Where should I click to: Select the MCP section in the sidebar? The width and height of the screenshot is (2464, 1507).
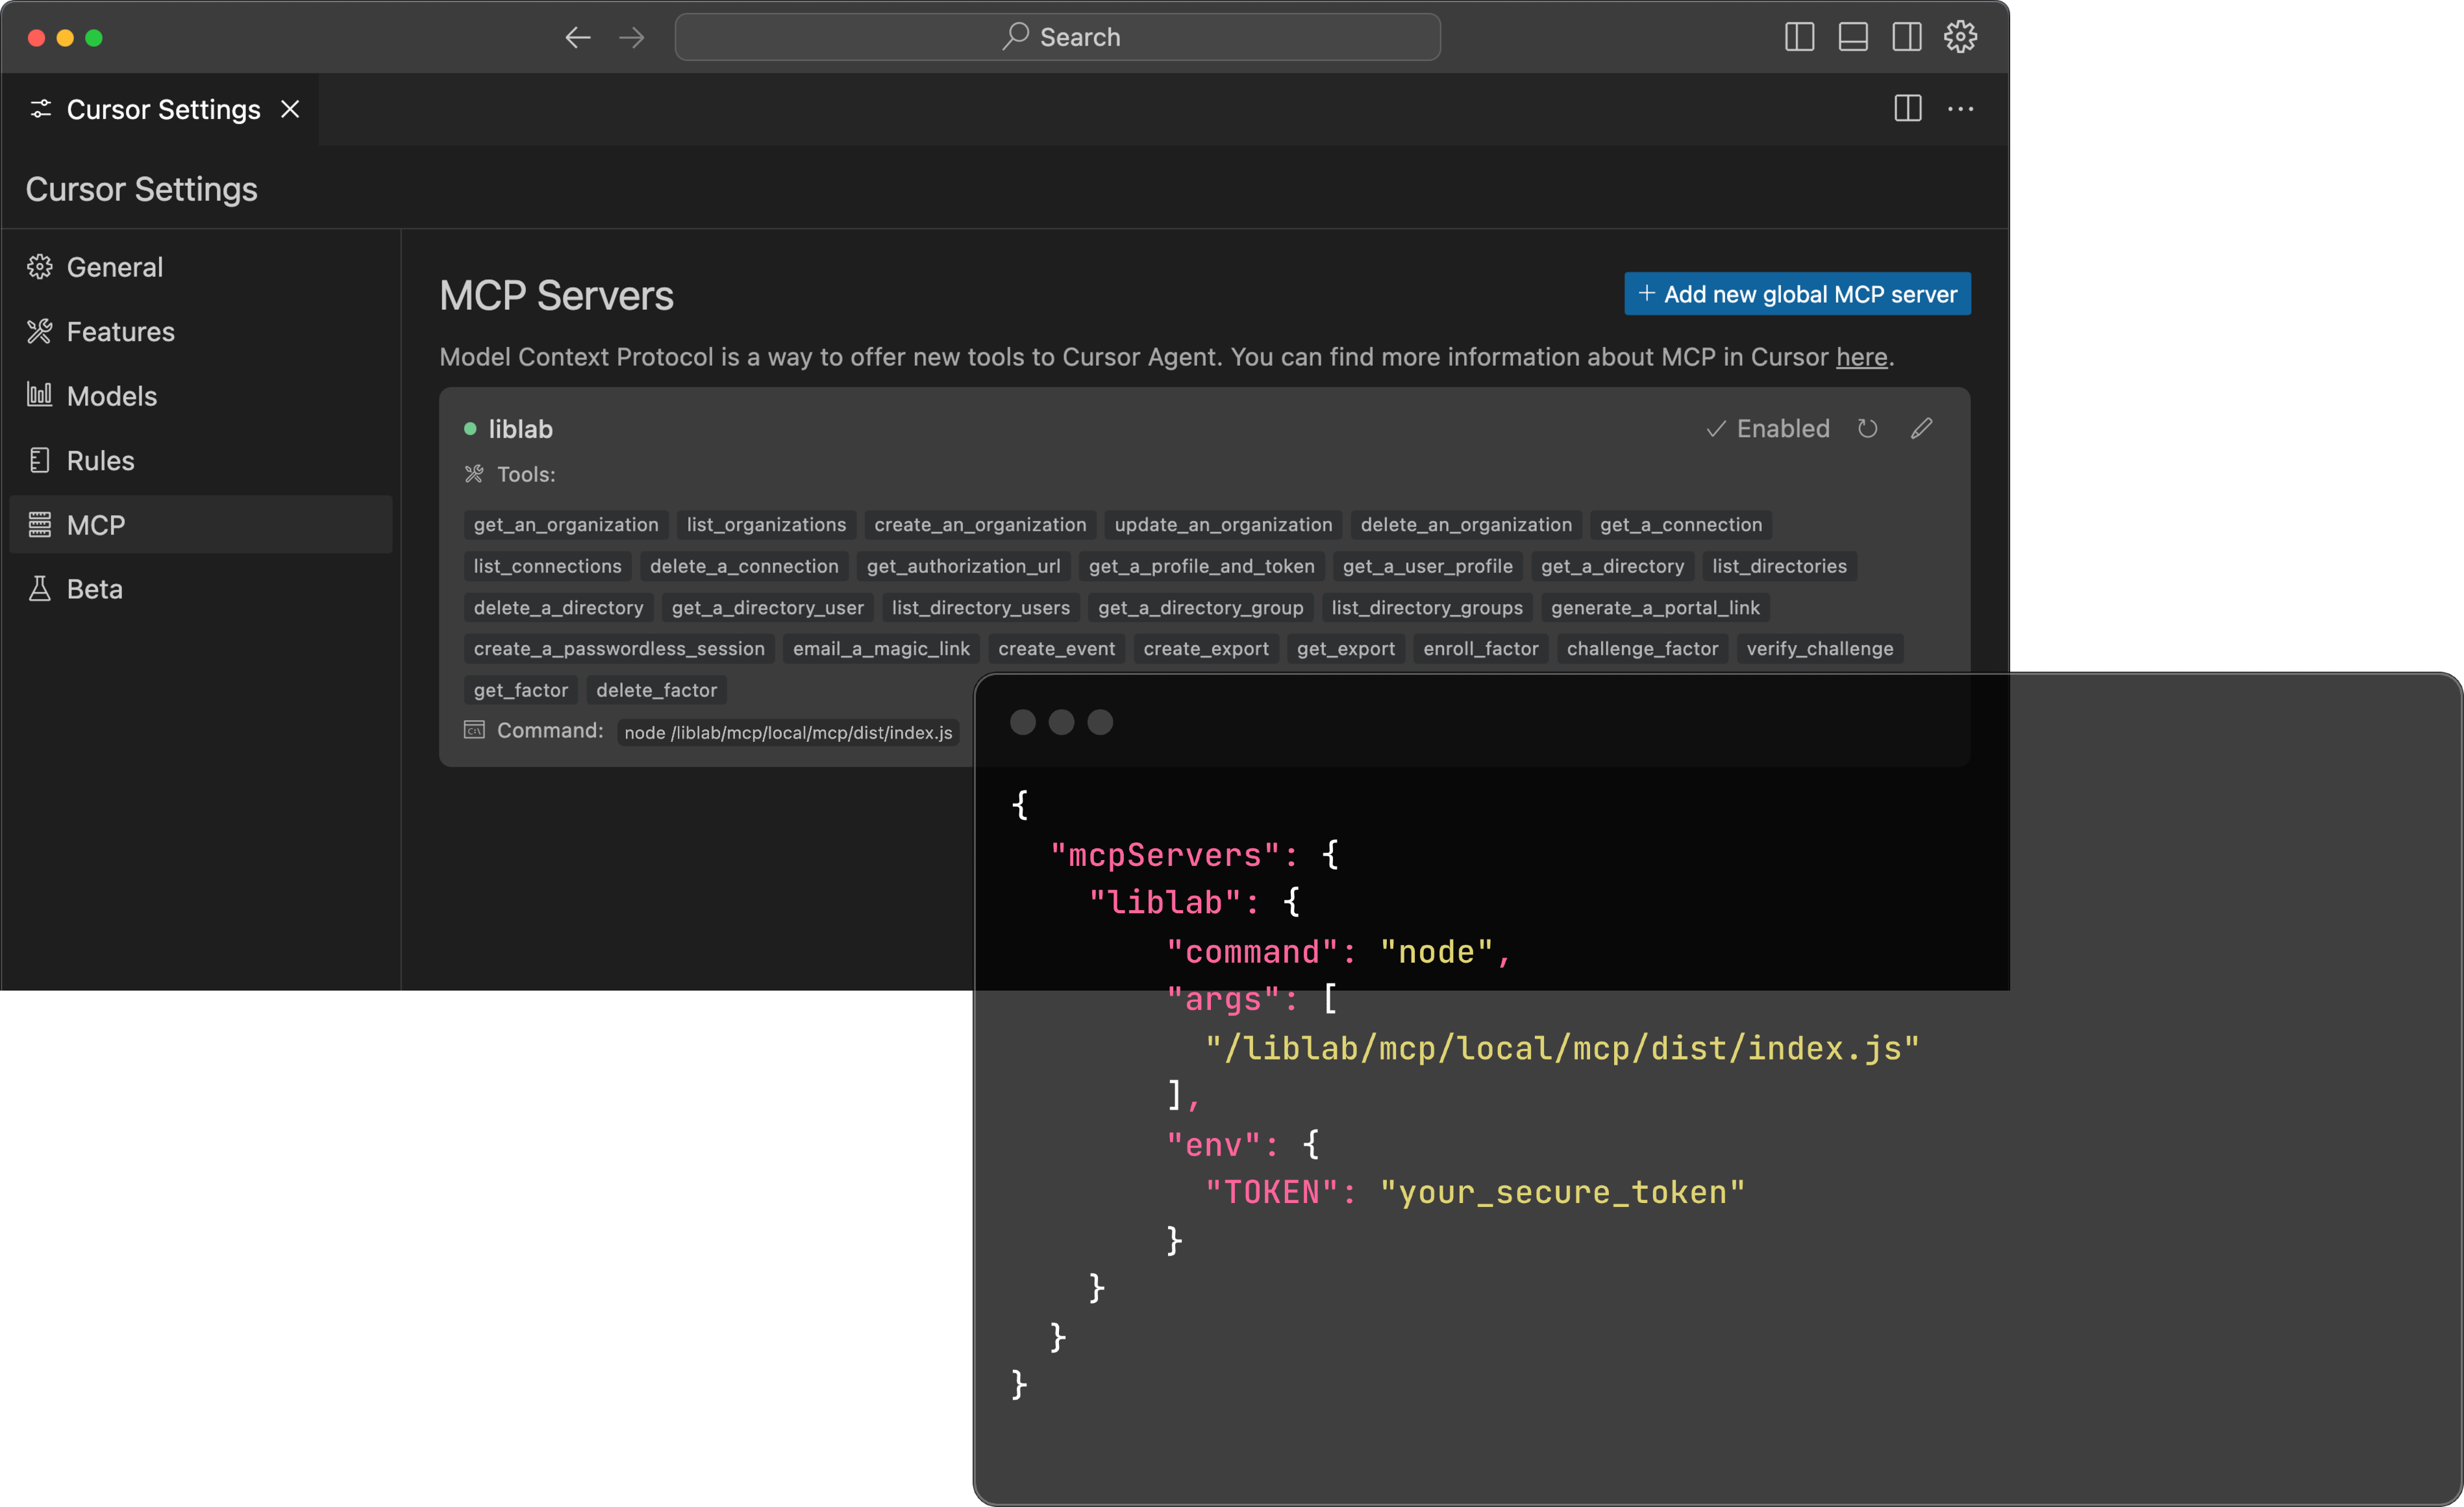point(95,524)
